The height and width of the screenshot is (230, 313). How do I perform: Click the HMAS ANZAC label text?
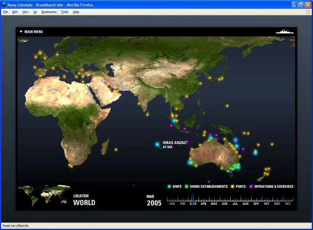(x=174, y=143)
